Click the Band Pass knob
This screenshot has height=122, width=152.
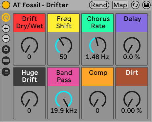(x=64, y=99)
